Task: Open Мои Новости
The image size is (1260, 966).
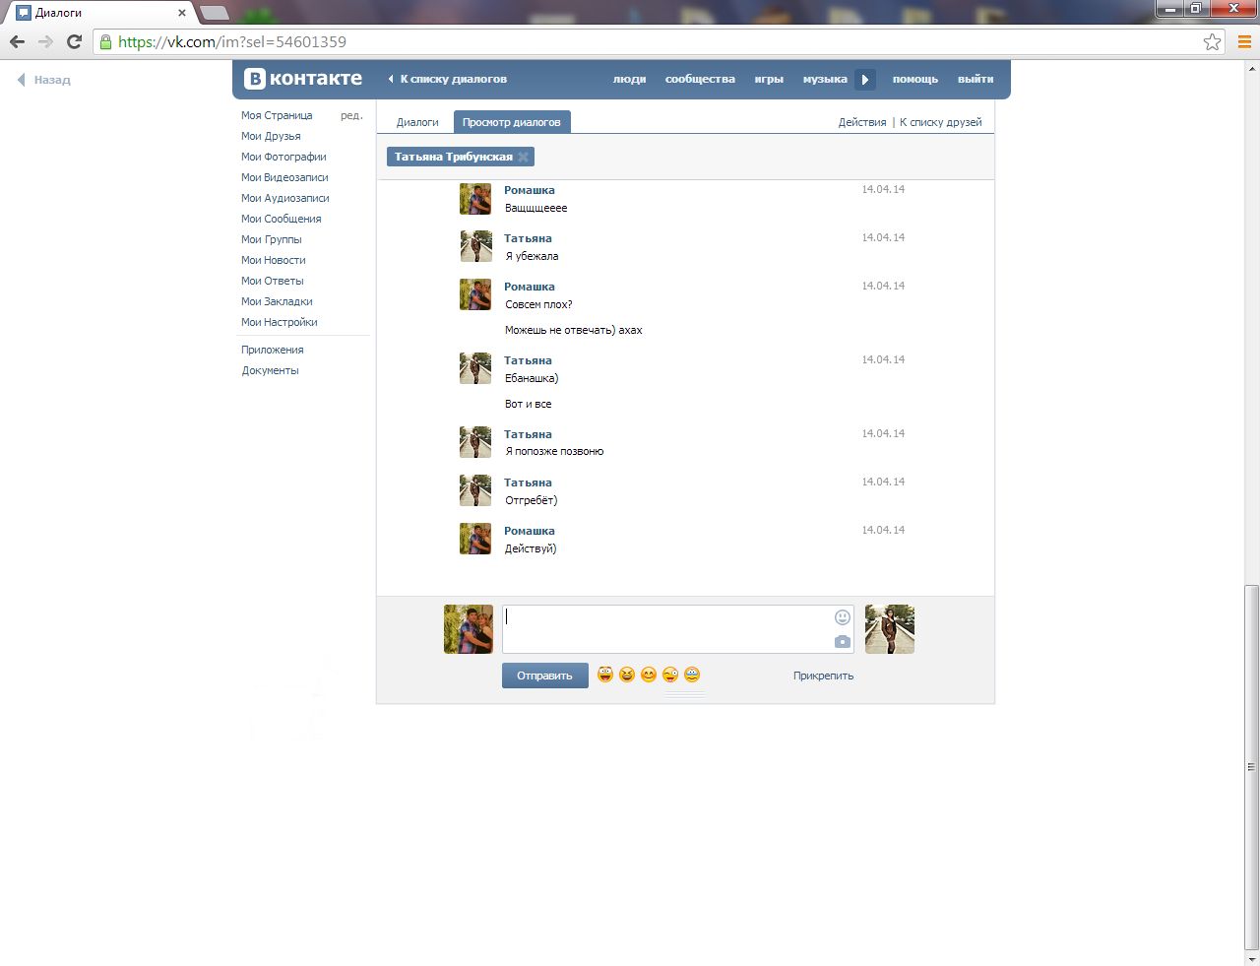Action: [274, 260]
